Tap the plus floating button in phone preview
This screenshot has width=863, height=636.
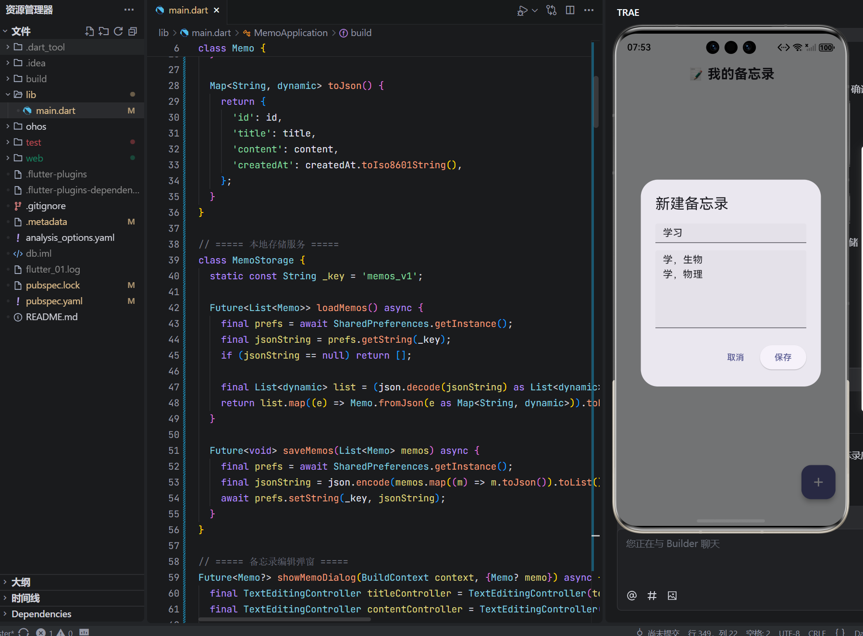coord(818,482)
